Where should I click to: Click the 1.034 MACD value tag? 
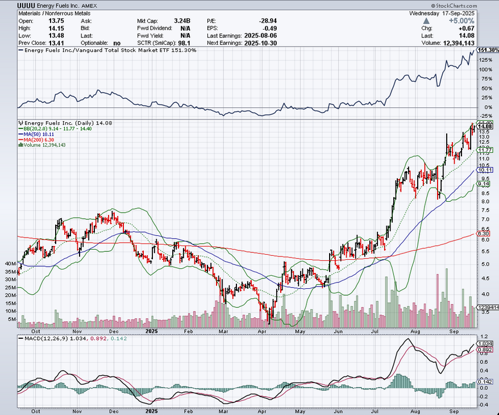tap(484, 344)
